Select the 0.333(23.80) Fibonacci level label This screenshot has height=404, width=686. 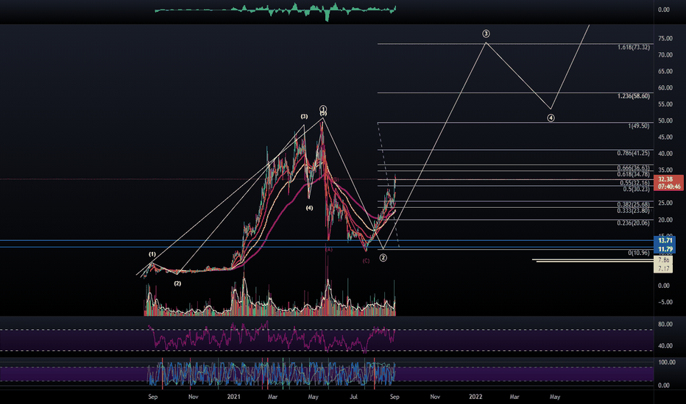point(634,211)
